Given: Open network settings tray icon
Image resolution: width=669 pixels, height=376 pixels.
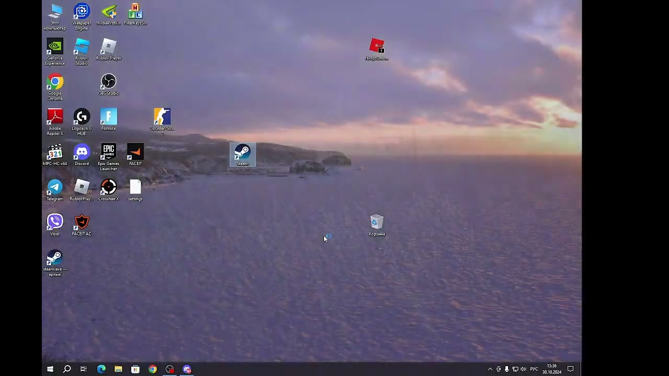Looking at the screenshot, I should coord(515,369).
